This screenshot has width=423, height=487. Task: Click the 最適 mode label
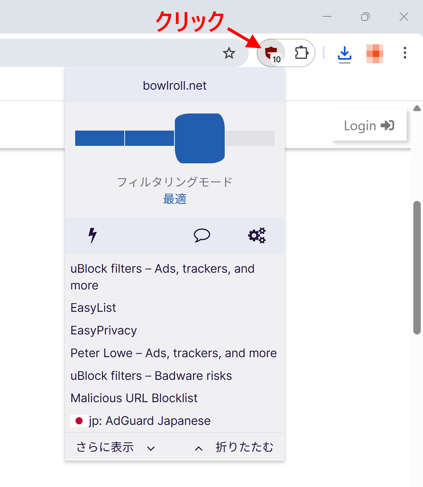pyautogui.click(x=174, y=199)
